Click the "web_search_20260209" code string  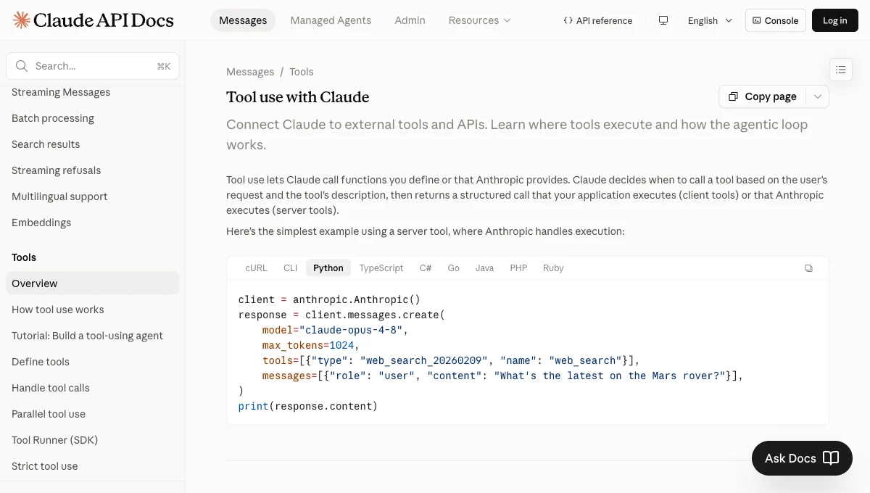424,360
